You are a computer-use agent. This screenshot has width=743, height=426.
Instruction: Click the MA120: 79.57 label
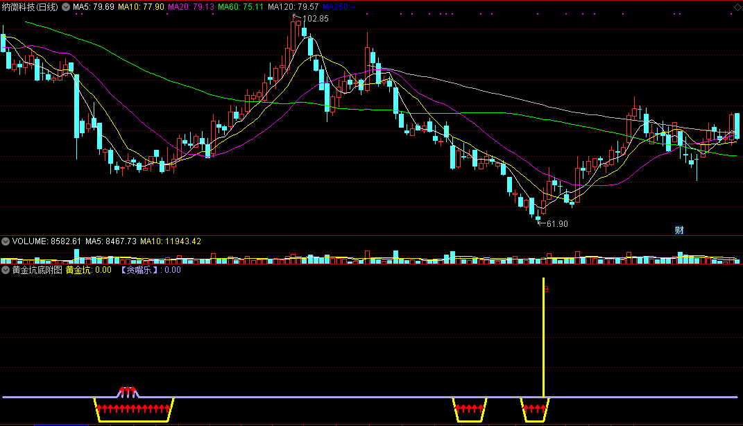(293, 7)
